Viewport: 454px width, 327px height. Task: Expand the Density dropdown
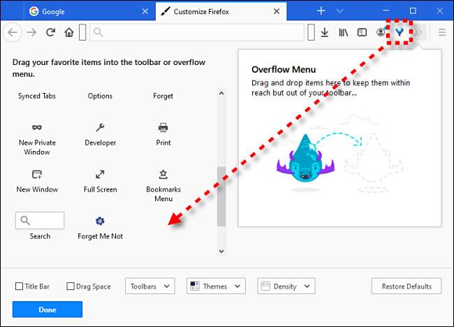tap(286, 286)
